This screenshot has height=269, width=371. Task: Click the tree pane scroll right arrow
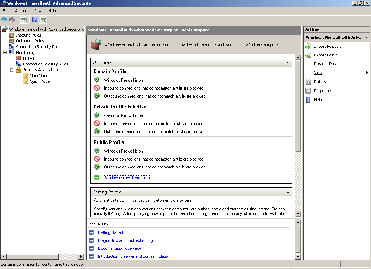pos(81,256)
